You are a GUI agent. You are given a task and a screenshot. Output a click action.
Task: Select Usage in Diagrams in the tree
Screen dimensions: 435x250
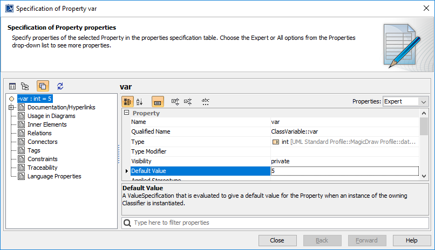coord(51,116)
